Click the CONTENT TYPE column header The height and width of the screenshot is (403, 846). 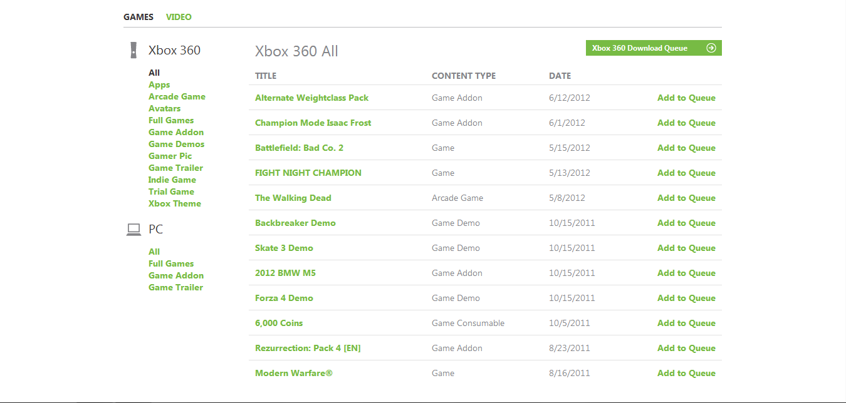coord(464,76)
